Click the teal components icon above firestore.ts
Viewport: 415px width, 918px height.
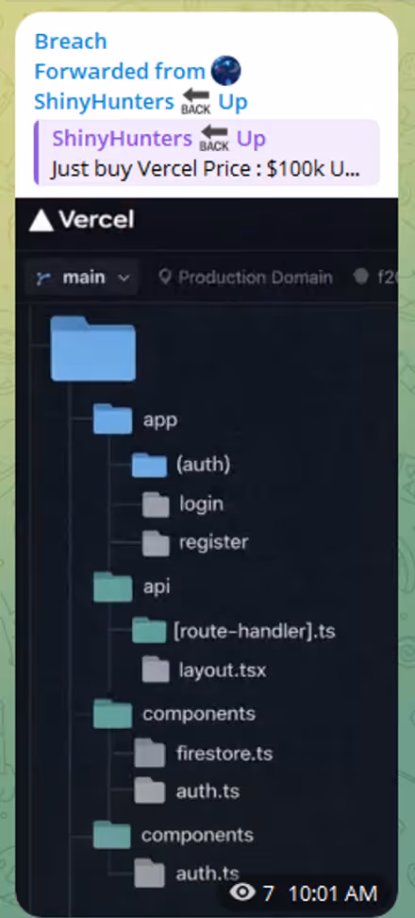pyautogui.click(x=112, y=714)
